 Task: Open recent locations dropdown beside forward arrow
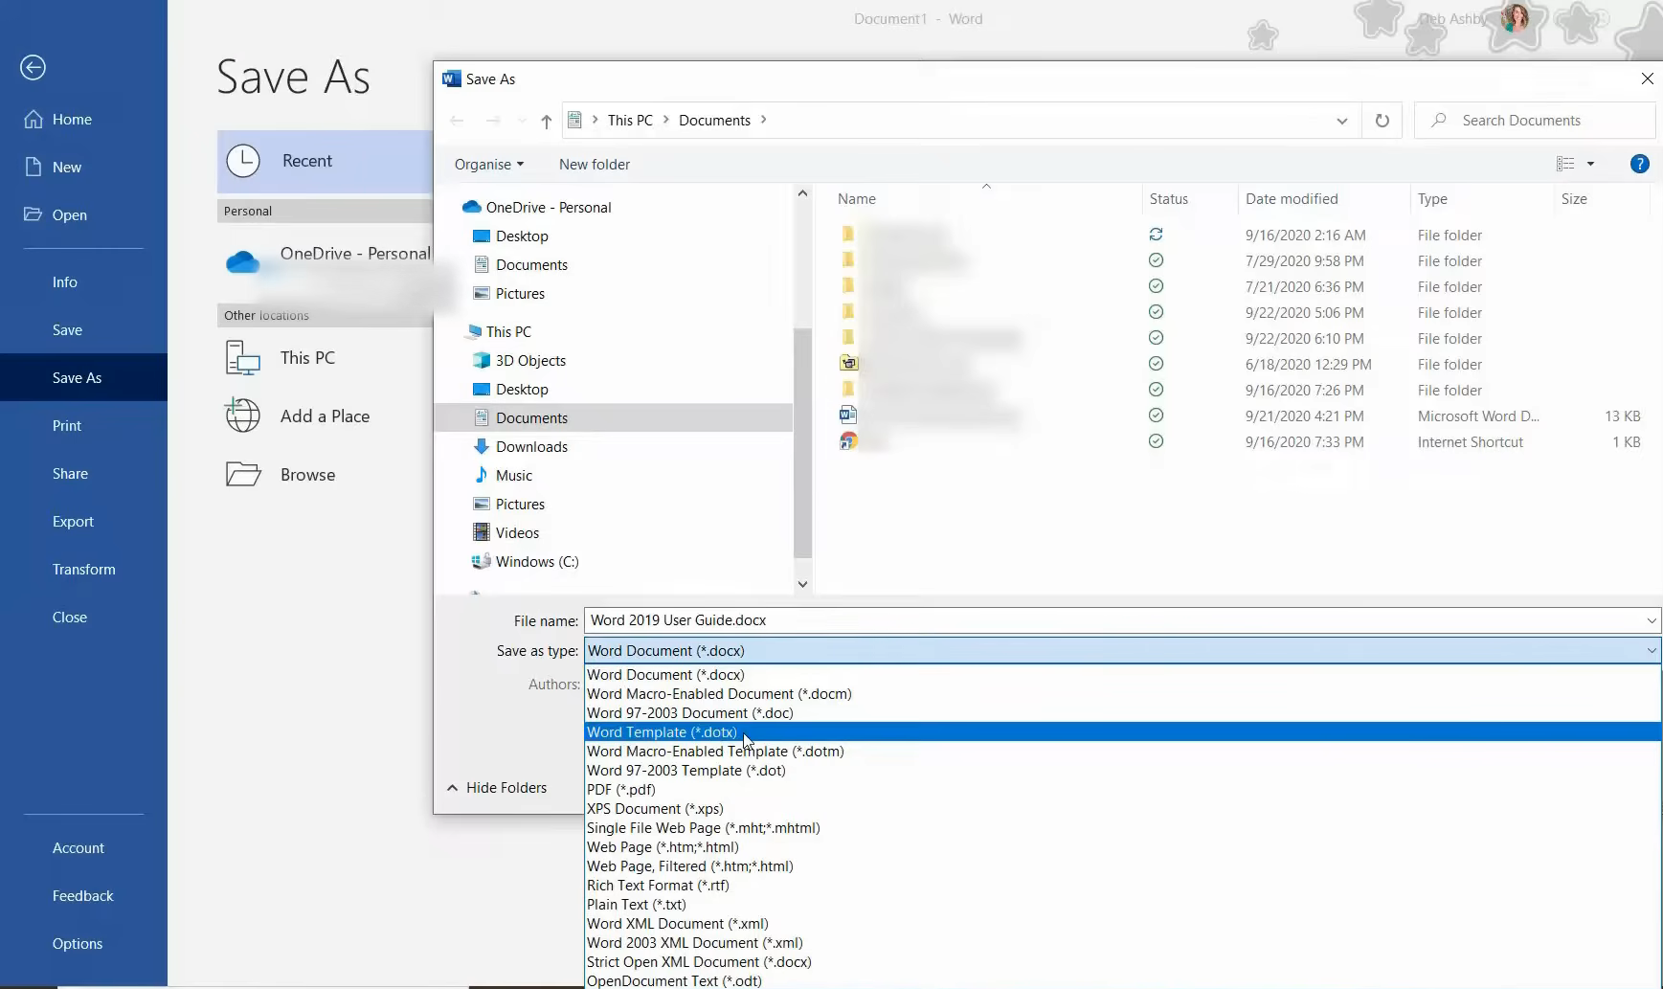[x=522, y=121]
